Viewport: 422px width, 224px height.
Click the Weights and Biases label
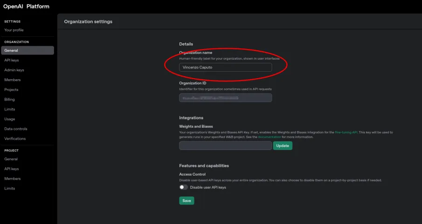[x=196, y=126]
